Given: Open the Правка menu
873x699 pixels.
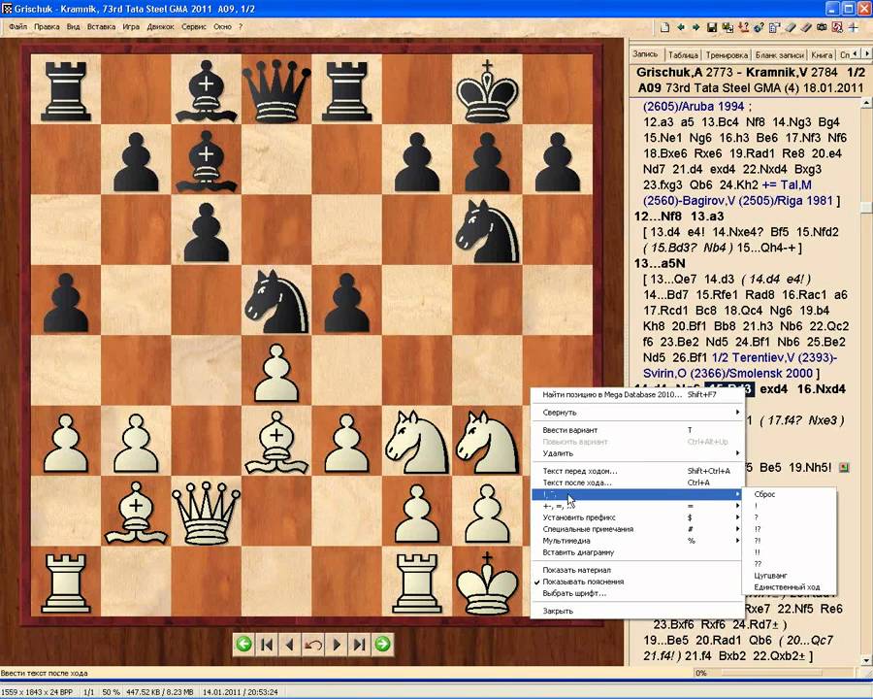Looking at the screenshot, I should 47,26.
